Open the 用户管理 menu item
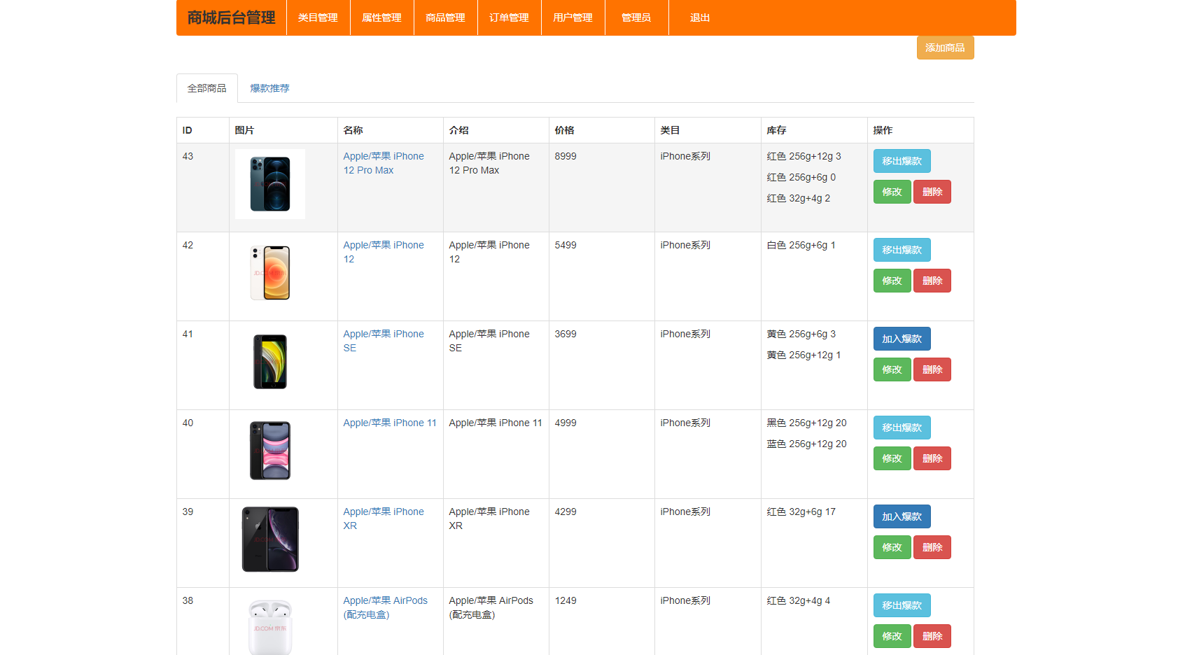 coord(573,17)
